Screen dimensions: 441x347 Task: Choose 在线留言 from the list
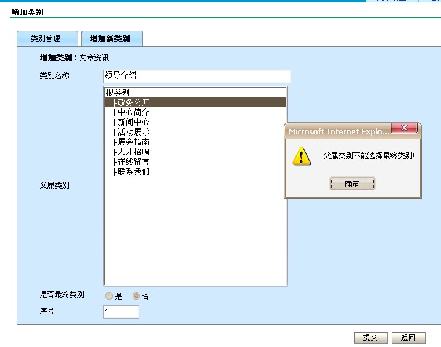[x=133, y=161]
